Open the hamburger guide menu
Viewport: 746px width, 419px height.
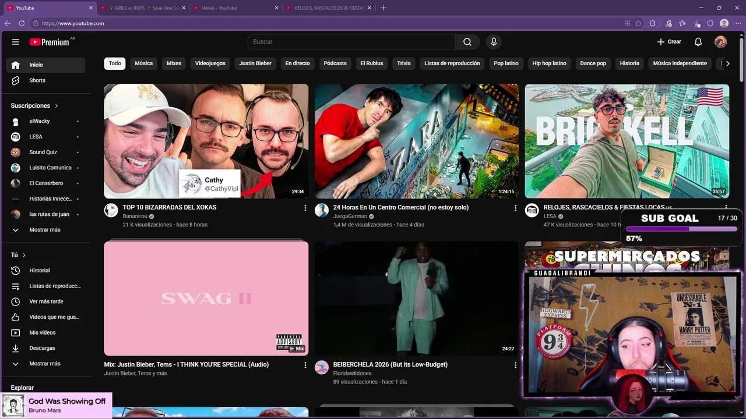[x=16, y=42]
